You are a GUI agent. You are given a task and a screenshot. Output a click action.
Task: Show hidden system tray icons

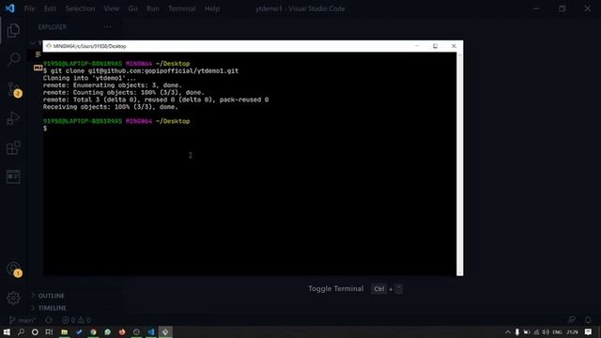click(x=507, y=331)
